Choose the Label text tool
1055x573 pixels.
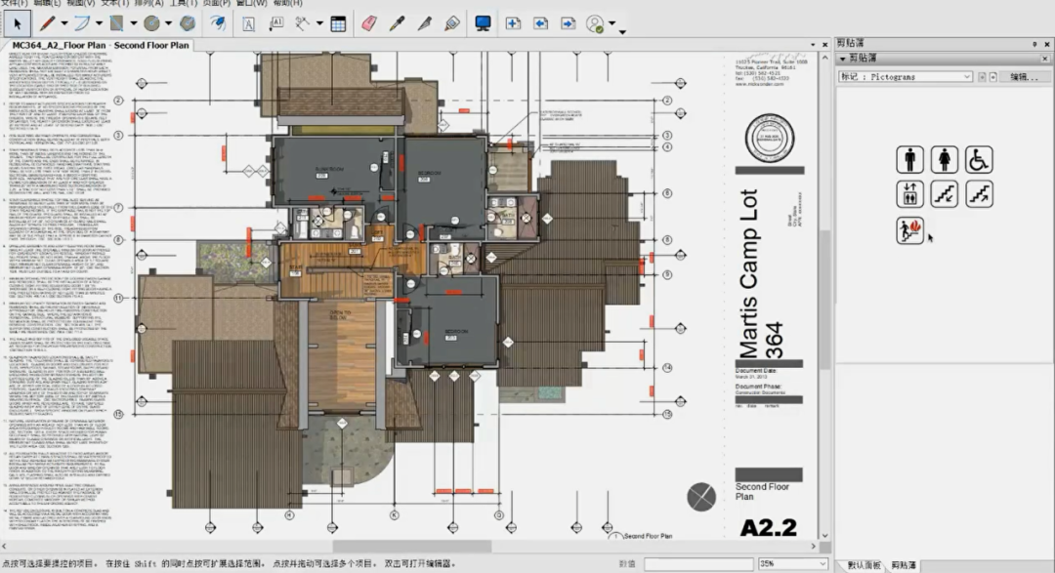tap(275, 24)
